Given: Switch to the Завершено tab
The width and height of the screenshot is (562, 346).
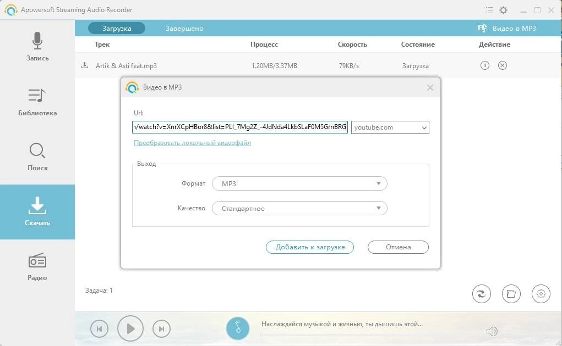Looking at the screenshot, I should point(184,28).
